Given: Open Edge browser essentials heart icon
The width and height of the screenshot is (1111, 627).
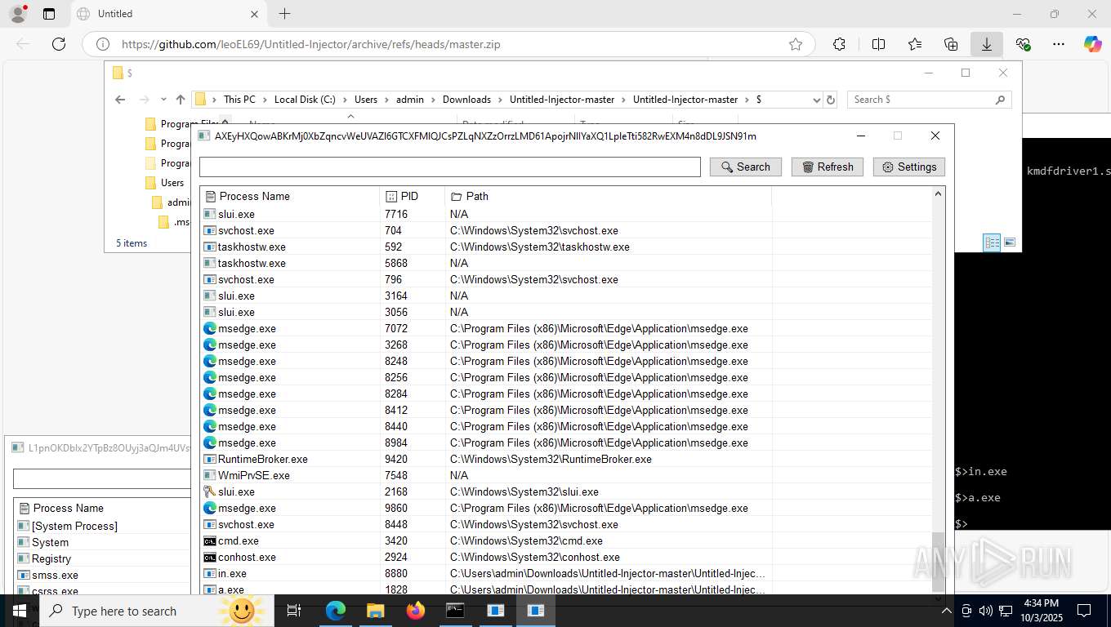Looking at the screenshot, I should point(1023,44).
